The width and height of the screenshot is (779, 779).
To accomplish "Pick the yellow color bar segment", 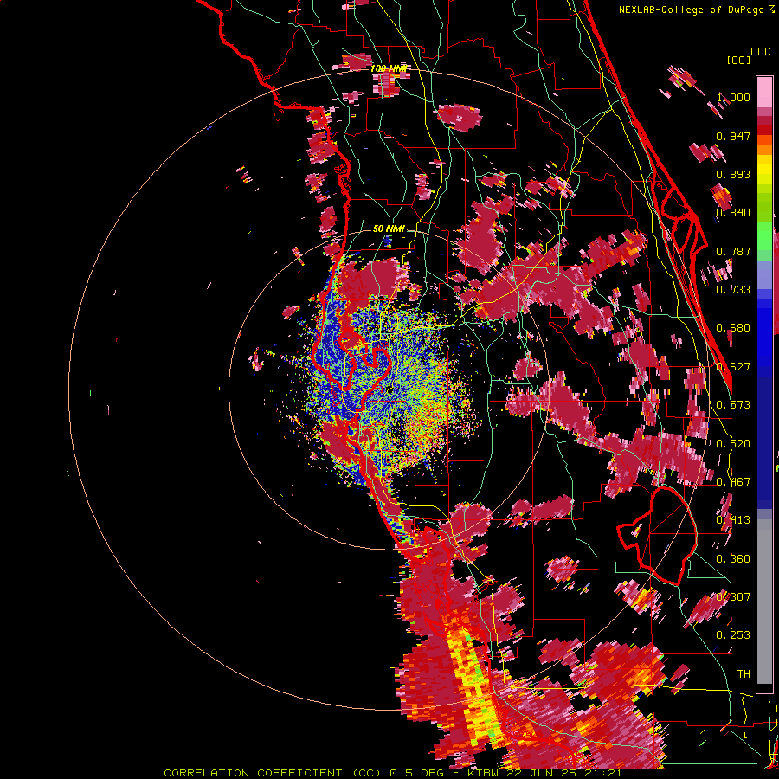I will pyautogui.click(x=764, y=171).
